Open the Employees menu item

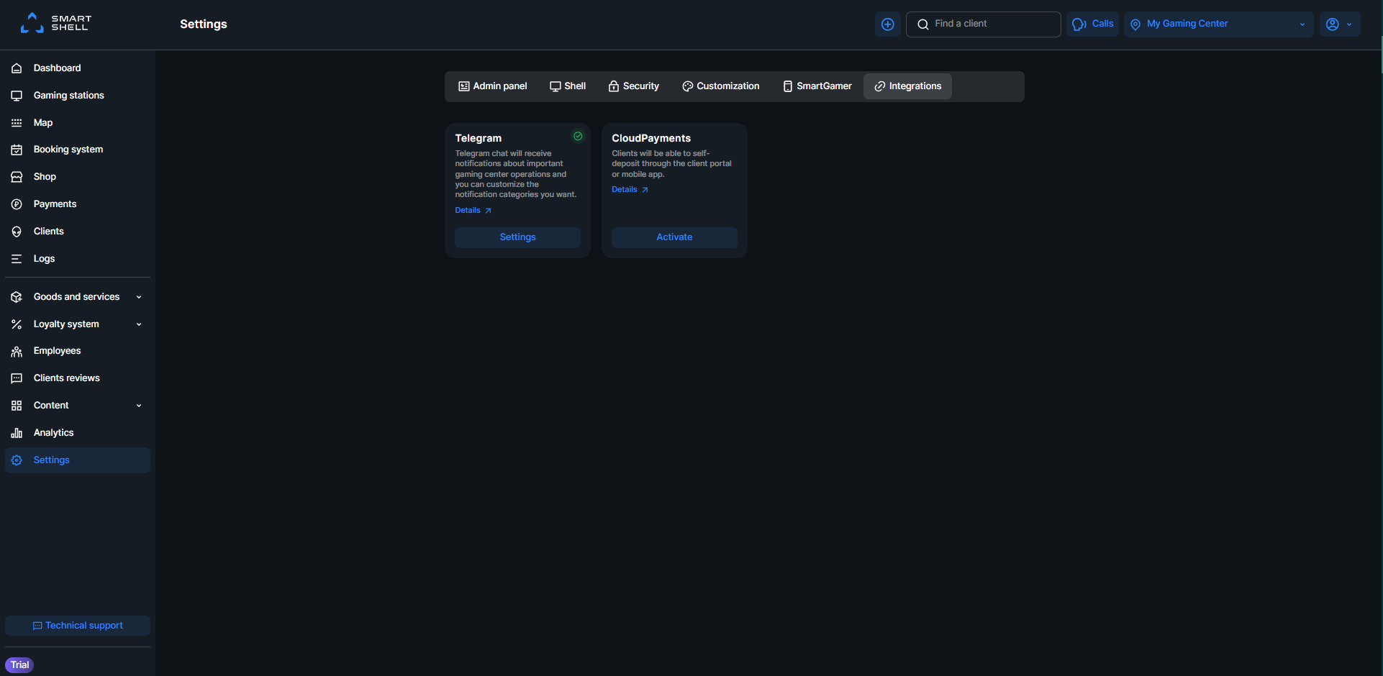click(78, 351)
